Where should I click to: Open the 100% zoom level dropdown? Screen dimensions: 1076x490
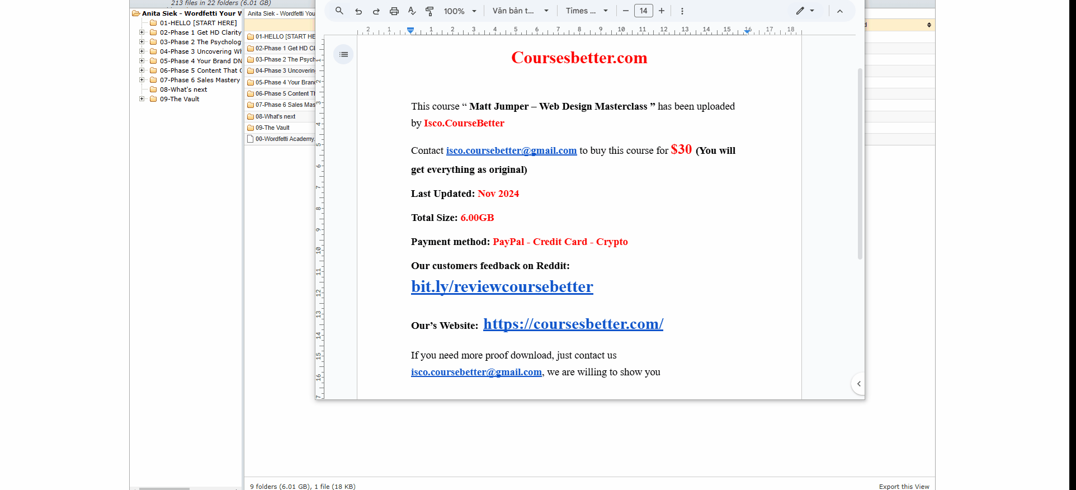click(460, 11)
